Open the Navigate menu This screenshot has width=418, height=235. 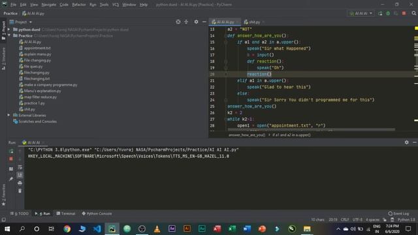click(49, 5)
